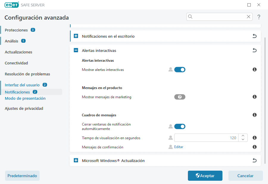The height and width of the screenshot is (184, 268).
Task: Click the person icon near Tiempo de visualización
Action: click(x=170, y=137)
